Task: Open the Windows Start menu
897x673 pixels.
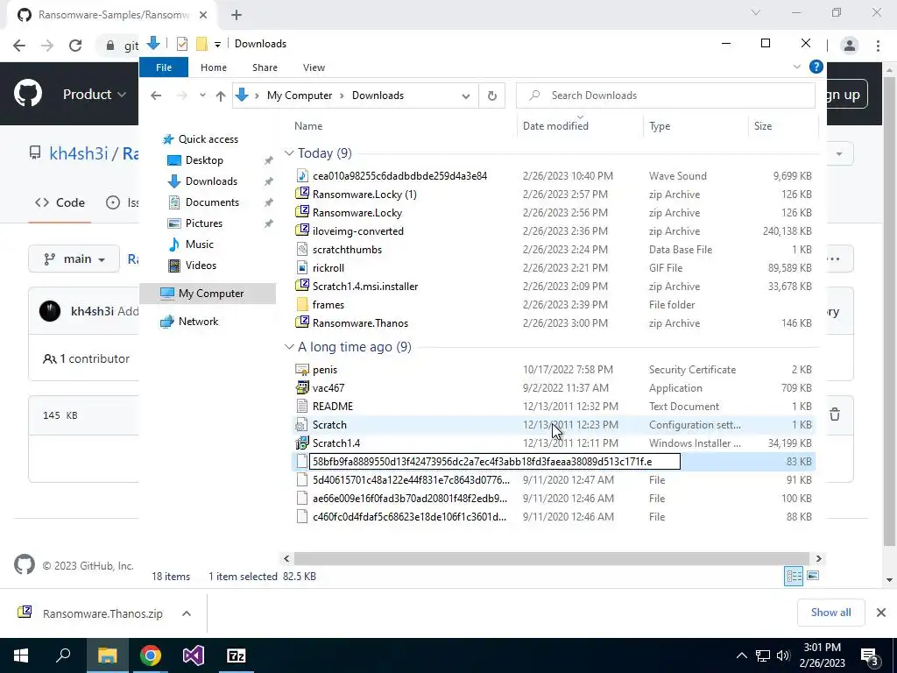Action: tap(21, 655)
